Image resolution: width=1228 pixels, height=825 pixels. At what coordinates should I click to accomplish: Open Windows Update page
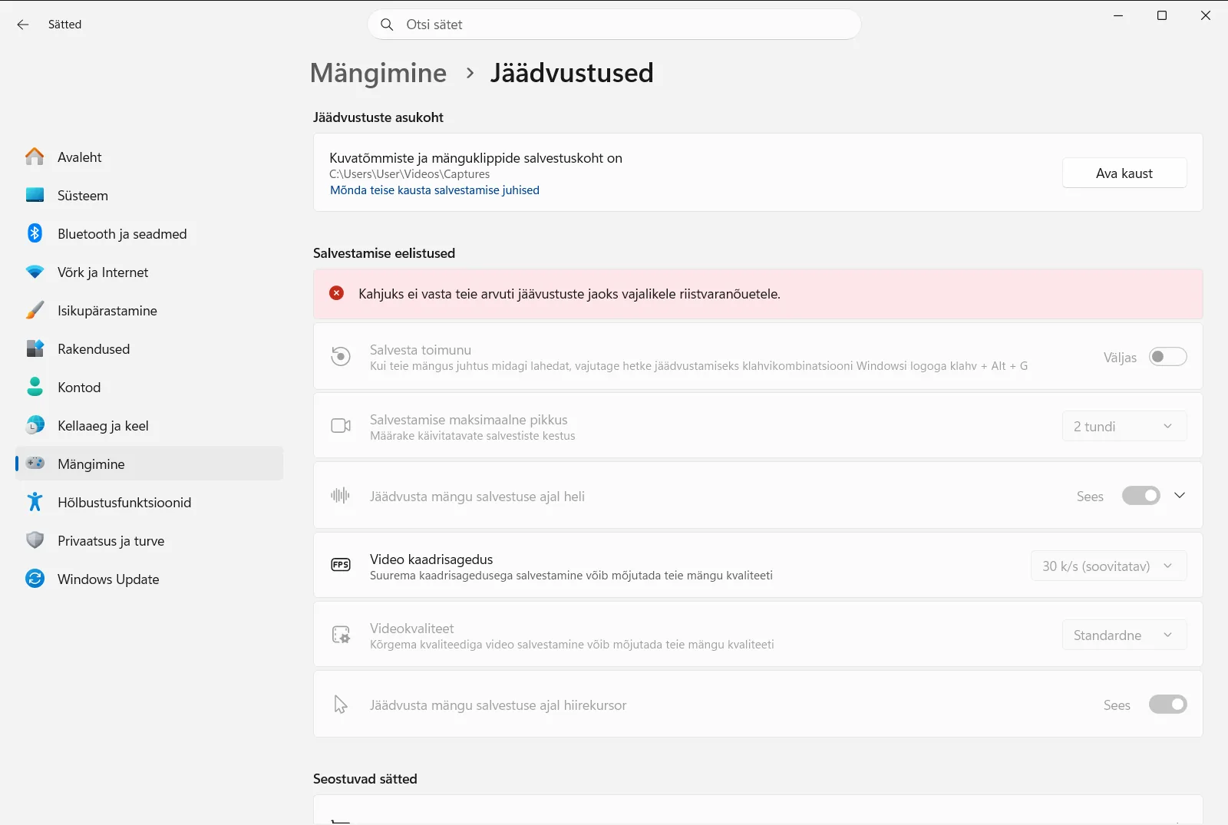pyautogui.click(x=150, y=579)
